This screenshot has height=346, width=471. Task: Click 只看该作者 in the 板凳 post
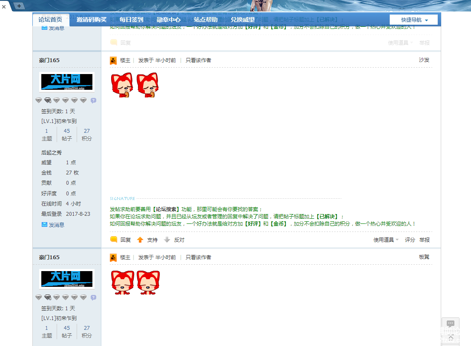tap(198, 257)
